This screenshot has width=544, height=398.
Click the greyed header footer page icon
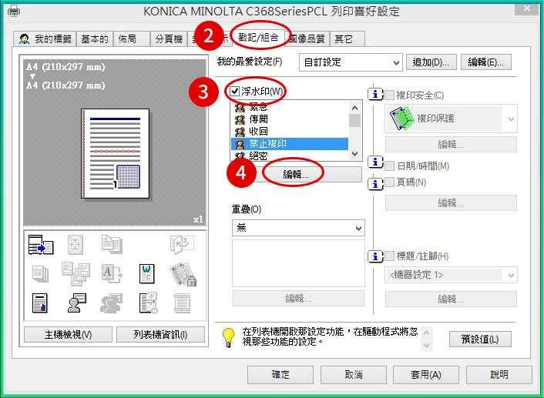pyautogui.click(x=182, y=303)
